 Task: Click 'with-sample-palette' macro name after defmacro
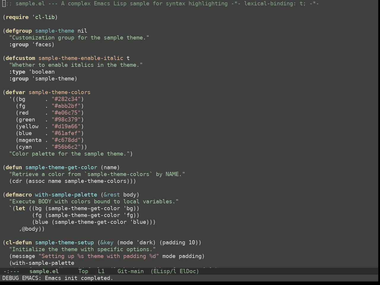66,195
